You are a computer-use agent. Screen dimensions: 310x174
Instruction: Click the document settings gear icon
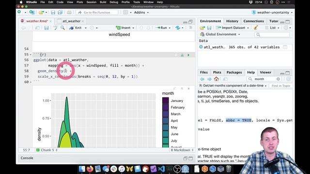[92, 28]
